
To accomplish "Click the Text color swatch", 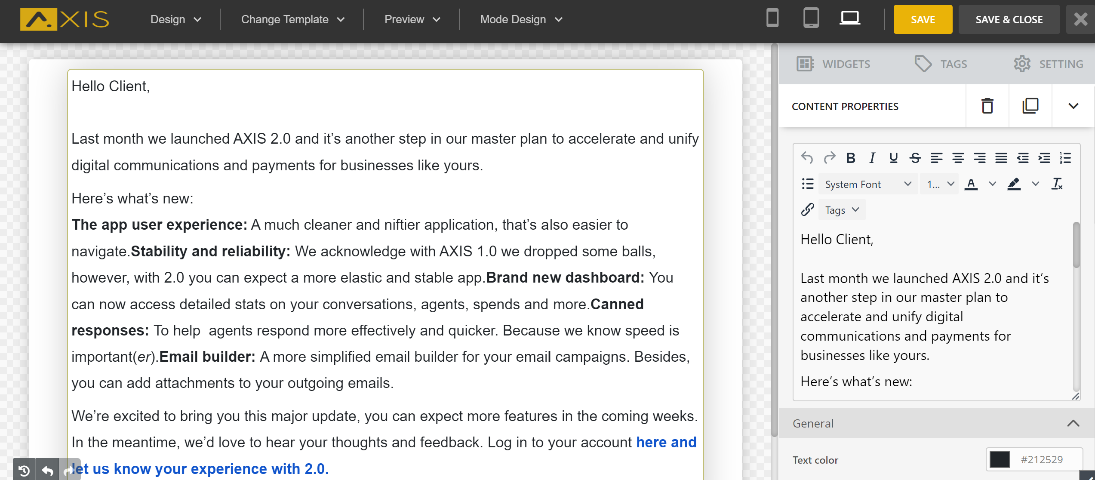I will tap(1000, 459).
